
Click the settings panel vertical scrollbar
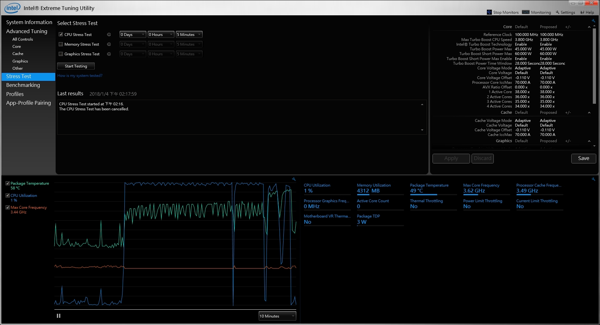coord(594,66)
